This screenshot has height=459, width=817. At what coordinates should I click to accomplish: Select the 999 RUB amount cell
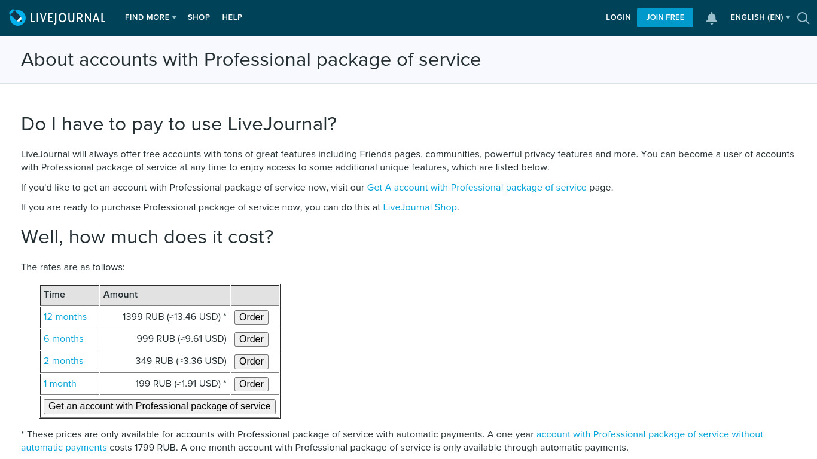(x=165, y=339)
